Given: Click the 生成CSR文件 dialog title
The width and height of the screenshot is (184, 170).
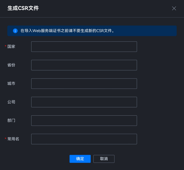Looking at the screenshot, I should point(23,8).
